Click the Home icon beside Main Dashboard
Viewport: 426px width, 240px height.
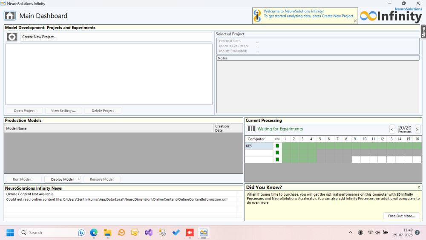(10, 16)
